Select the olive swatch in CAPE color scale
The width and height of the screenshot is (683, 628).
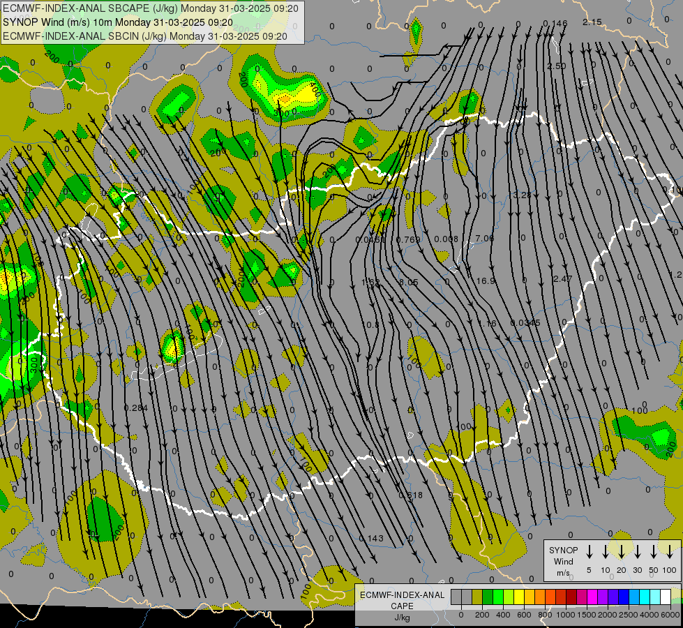click(477, 597)
